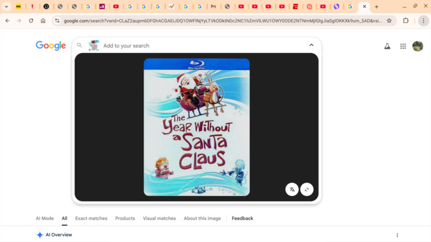The height and width of the screenshot is (242, 431).
Task: Open the Exact matches tab
Action: tap(91, 218)
